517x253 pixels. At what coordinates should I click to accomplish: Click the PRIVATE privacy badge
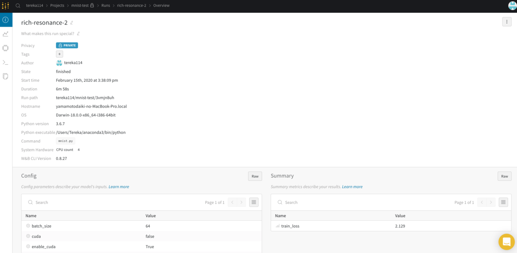point(67,45)
